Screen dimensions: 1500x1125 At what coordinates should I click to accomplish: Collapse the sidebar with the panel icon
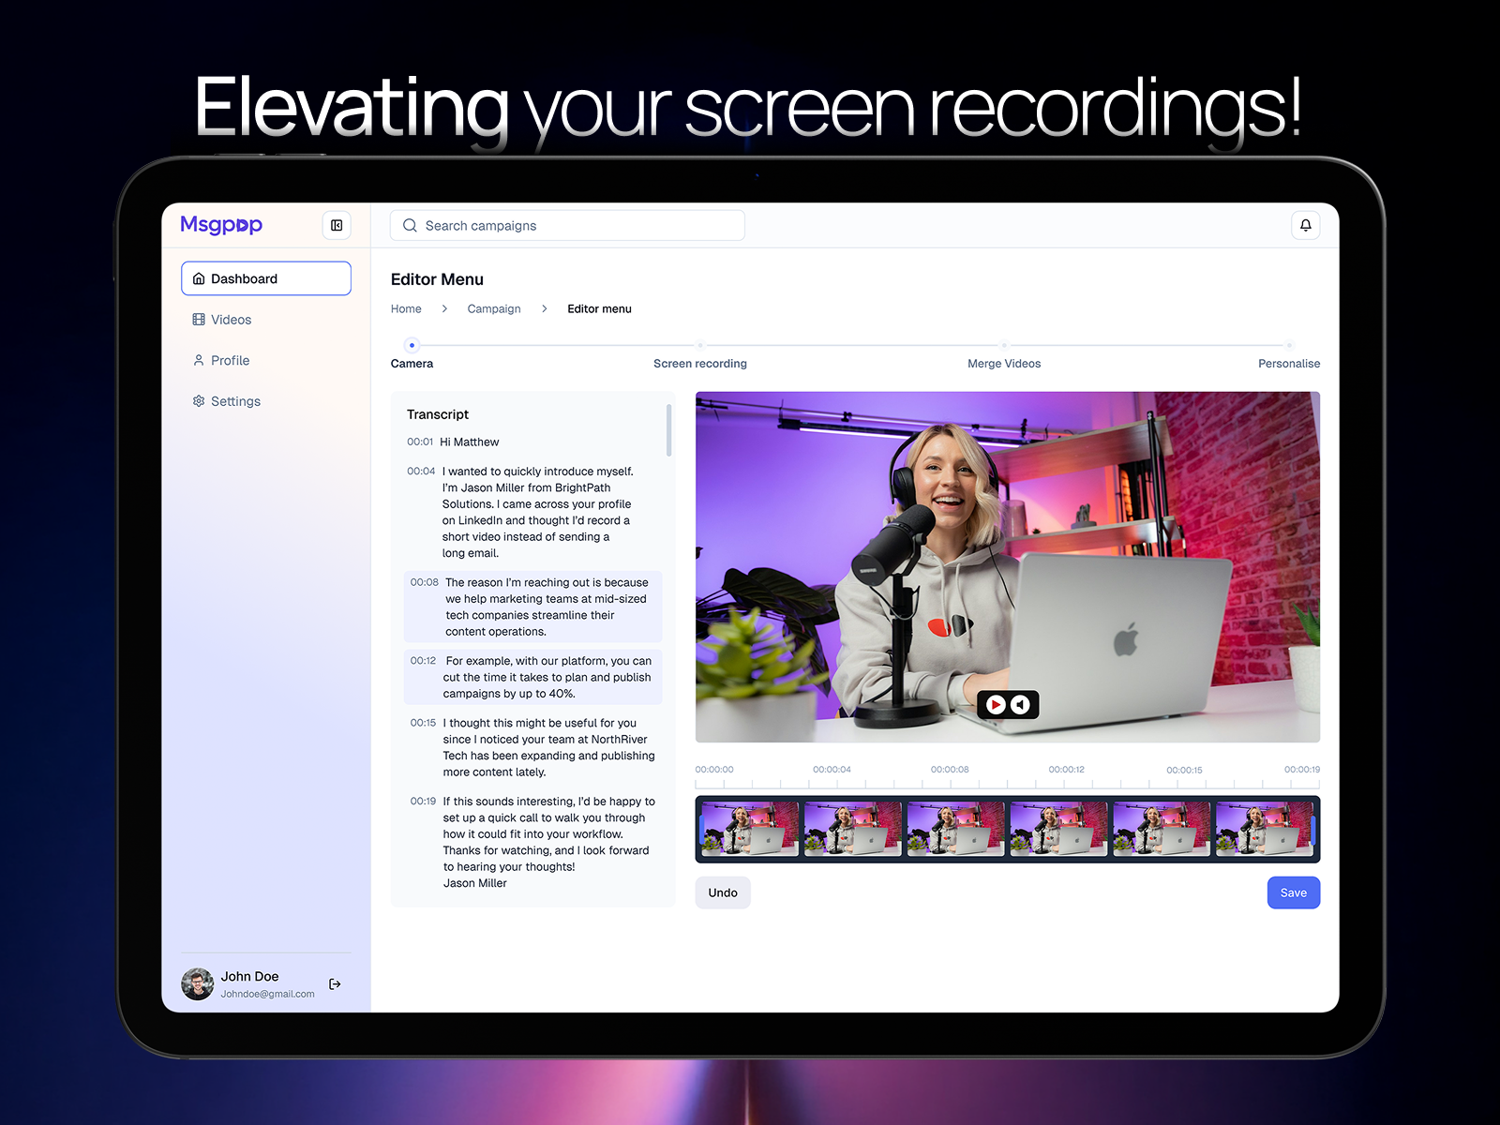click(x=337, y=225)
